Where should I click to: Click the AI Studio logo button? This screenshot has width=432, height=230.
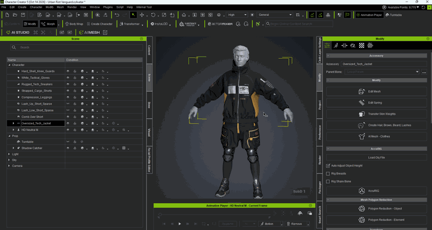17,32
